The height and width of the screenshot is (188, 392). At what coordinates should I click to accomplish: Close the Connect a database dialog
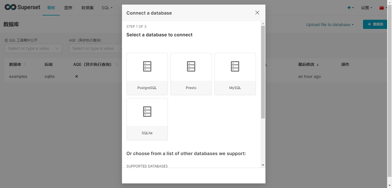(x=257, y=13)
